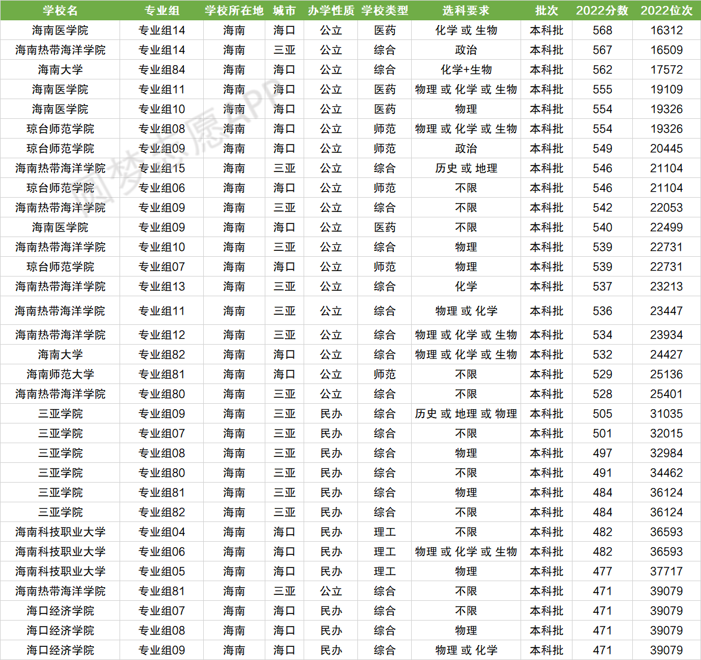Click 医药 in the 专业组14 row
Viewport: 701px width, 660px height.
(x=384, y=30)
